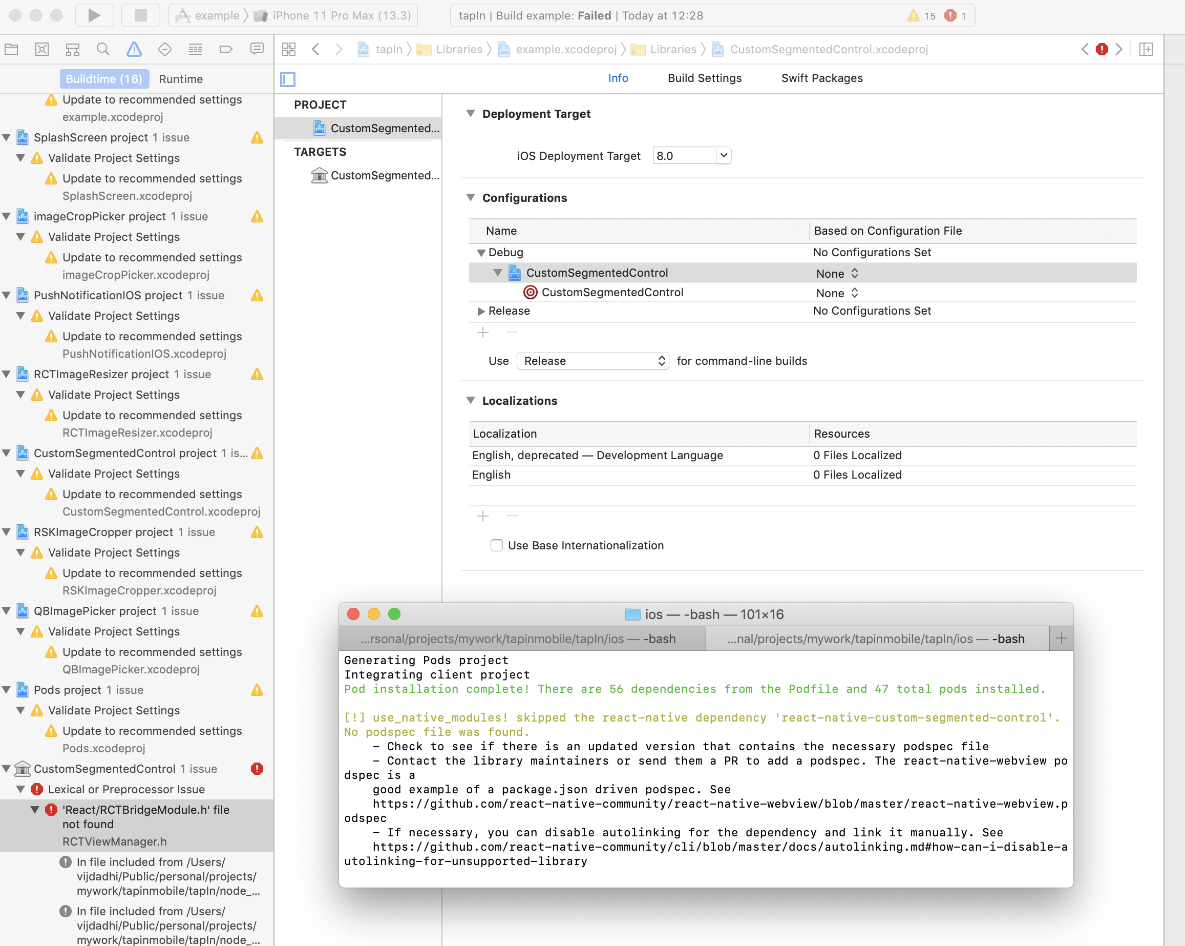Open the Swift Packages tab
Image resolution: width=1185 pixels, height=946 pixels.
click(x=821, y=78)
